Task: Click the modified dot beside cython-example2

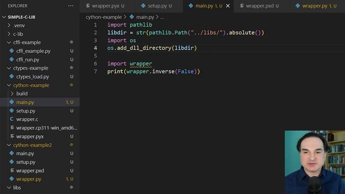Action: 71,145
